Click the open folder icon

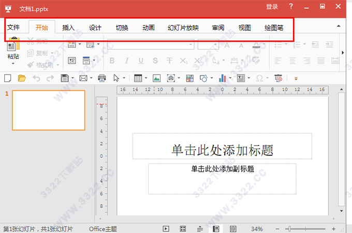coord(22,78)
